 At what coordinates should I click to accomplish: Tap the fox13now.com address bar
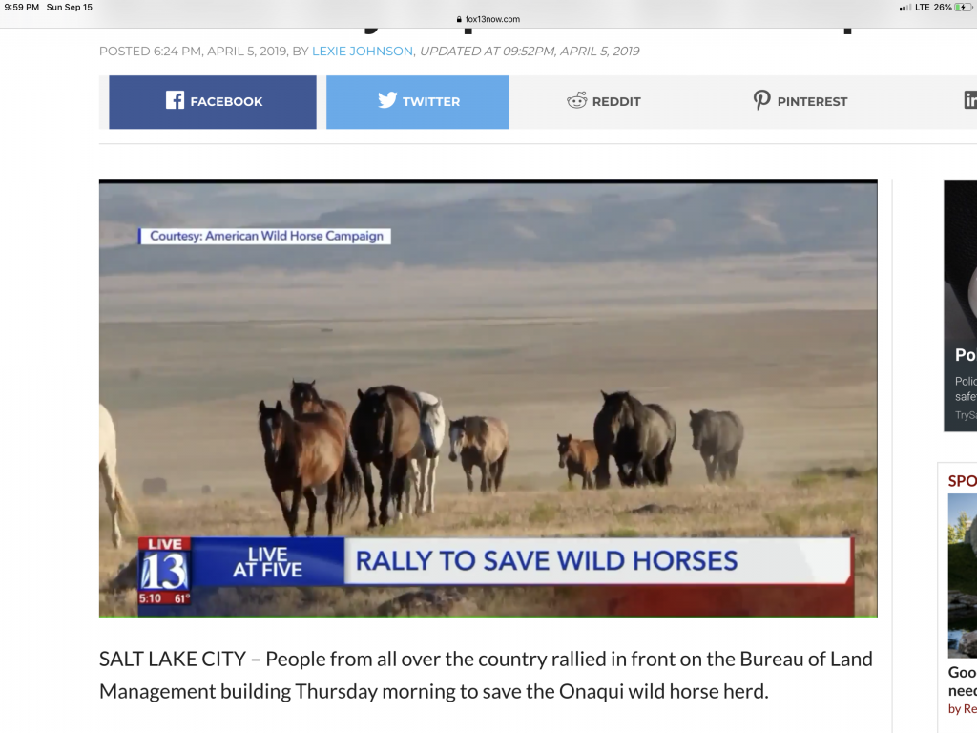(x=488, y=19)
